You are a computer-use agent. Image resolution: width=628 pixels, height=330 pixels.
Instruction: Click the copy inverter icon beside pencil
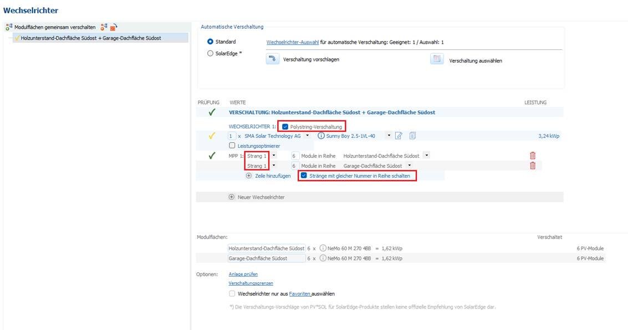(412, 136)
